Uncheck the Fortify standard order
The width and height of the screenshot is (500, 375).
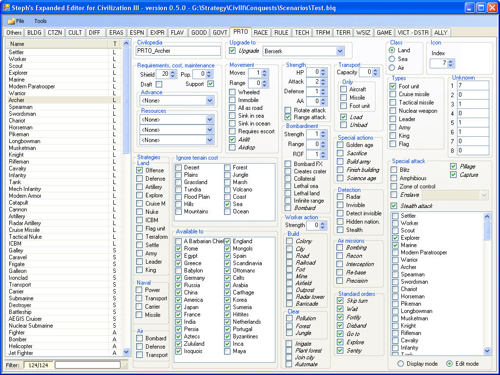pos(340,317)
